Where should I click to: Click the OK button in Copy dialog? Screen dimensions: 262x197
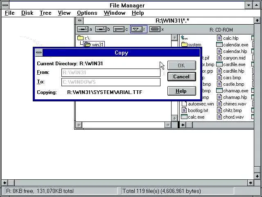pyautogui.click(x=182, y=65)
